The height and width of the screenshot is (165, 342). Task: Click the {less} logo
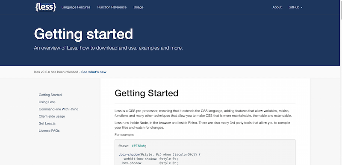[46, 7]
